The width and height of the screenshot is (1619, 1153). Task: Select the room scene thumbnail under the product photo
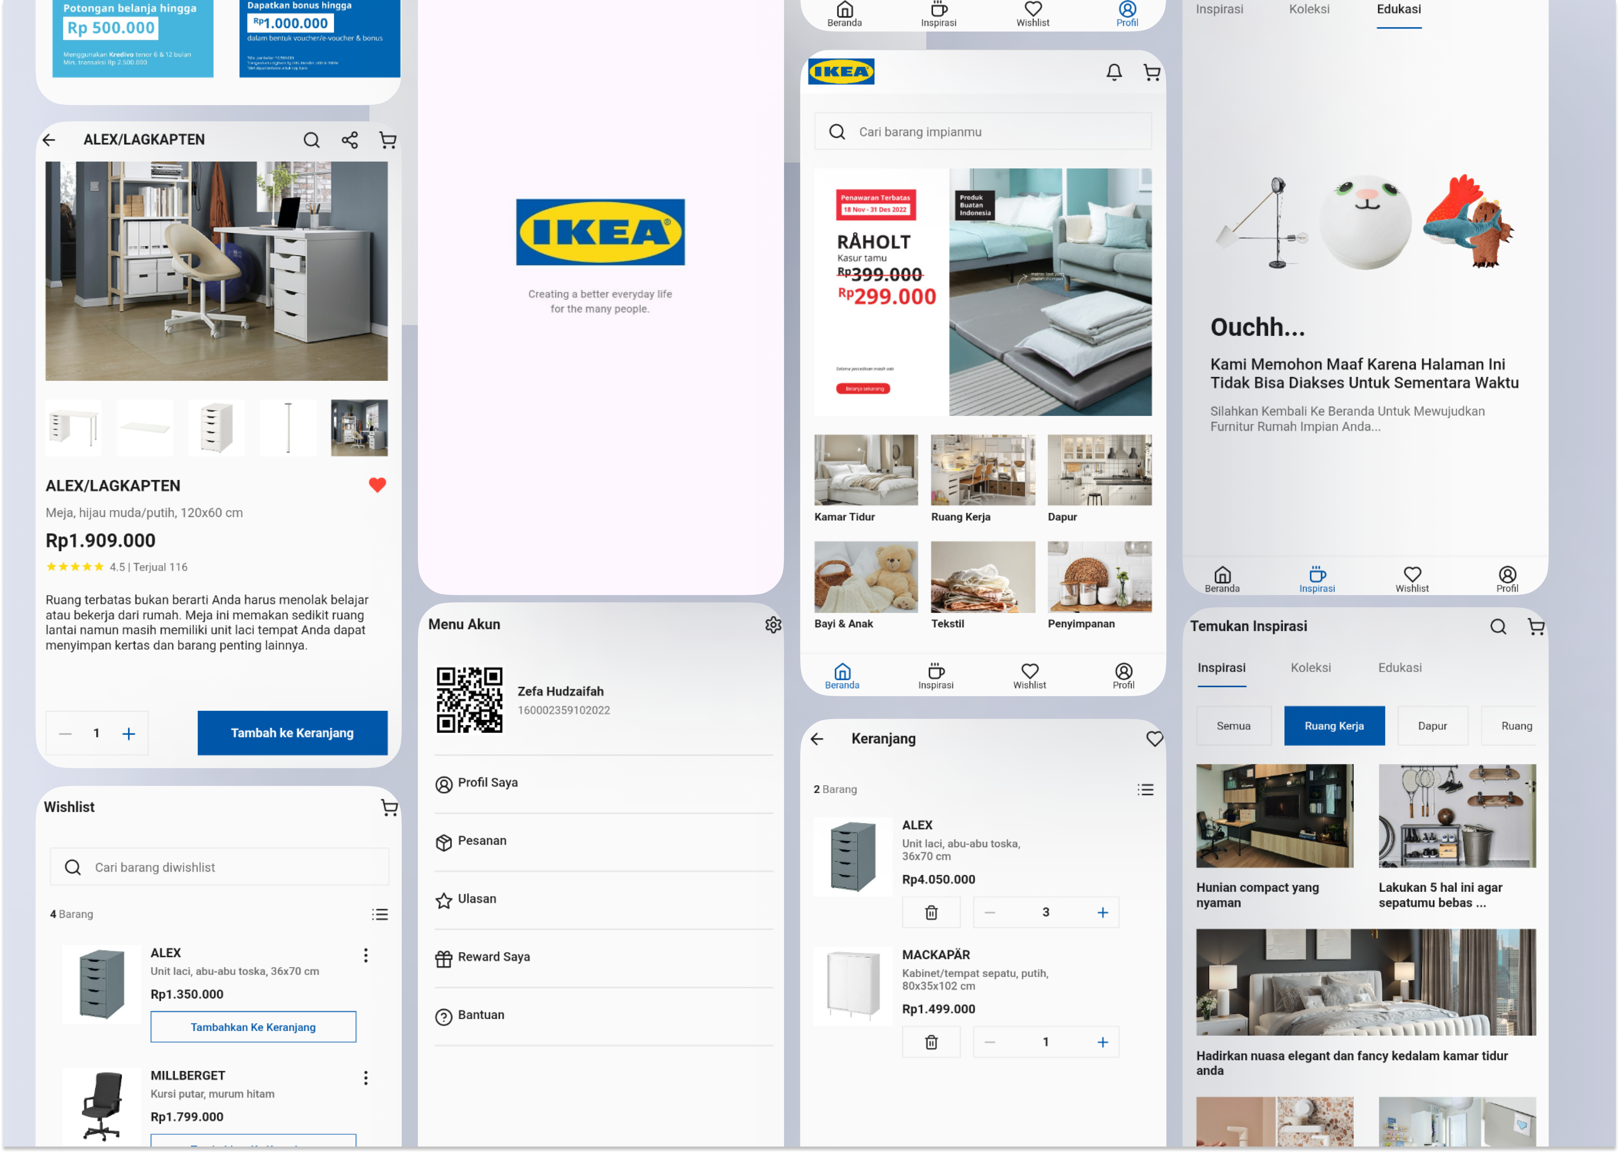pyautogui.click(x=359, y=427)
